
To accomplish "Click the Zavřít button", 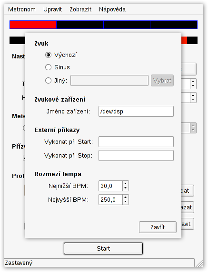I will (x=158, y=227).
